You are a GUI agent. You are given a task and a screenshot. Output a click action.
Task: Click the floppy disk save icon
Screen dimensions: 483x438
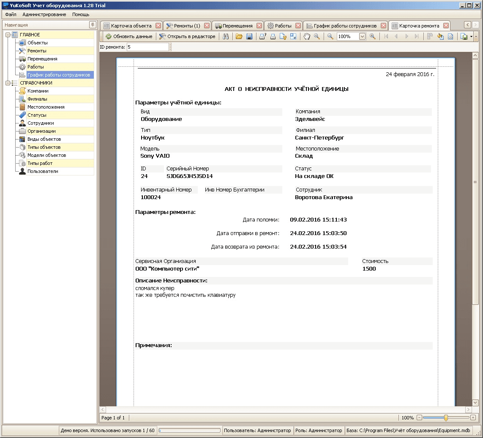(249, 36)
